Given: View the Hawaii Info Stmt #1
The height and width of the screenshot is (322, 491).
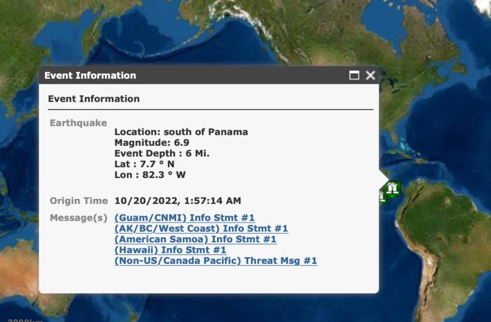Looking at the screenshot, I should click(170, 250).
